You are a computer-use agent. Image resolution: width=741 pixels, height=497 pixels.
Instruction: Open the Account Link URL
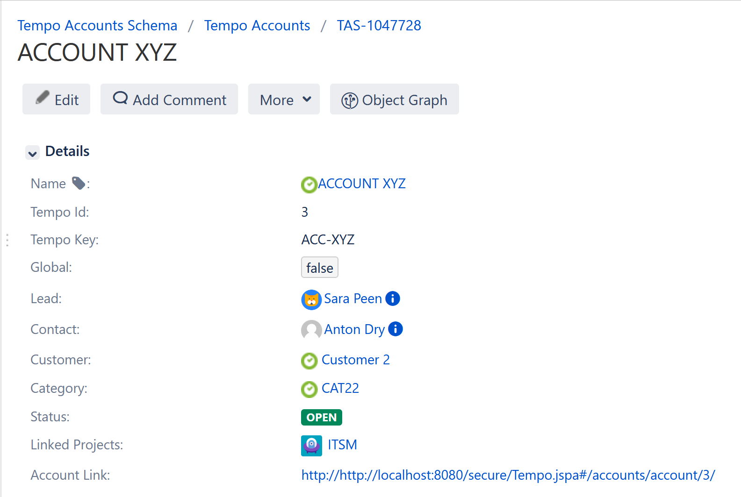[x=508, y=475]
